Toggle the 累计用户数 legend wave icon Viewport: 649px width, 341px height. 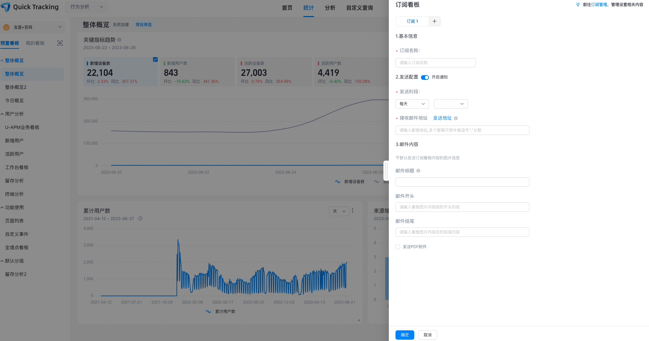(x=208, y=312)
